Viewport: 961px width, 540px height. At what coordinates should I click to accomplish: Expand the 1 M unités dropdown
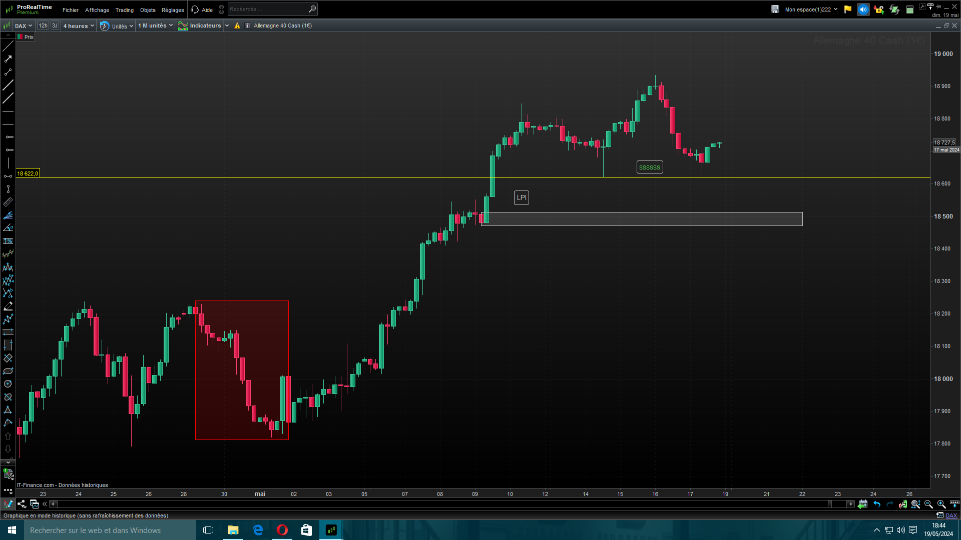[155, 25]
